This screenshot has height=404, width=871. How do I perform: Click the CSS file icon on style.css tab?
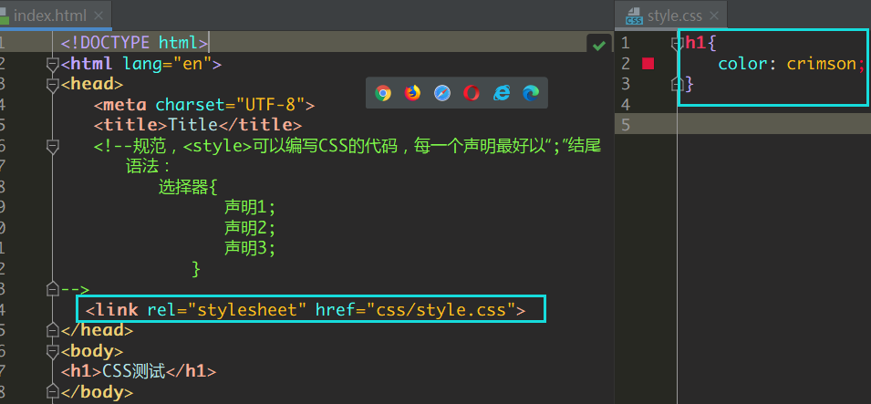coord(634,16)
